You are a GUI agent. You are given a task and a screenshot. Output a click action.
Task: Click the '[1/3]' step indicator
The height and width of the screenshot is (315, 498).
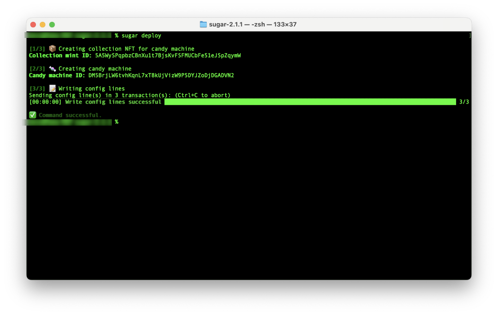37,49
